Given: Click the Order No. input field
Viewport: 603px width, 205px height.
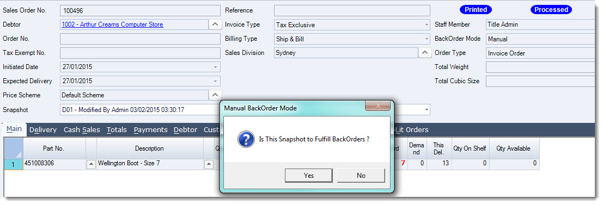Looking at the screenshot, I should (x=141, y=39).
